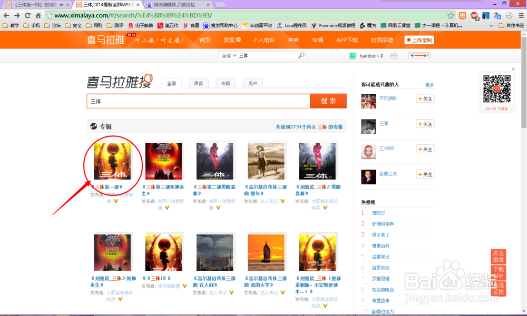Select the 声音 search tab

[x=198, y=83]
